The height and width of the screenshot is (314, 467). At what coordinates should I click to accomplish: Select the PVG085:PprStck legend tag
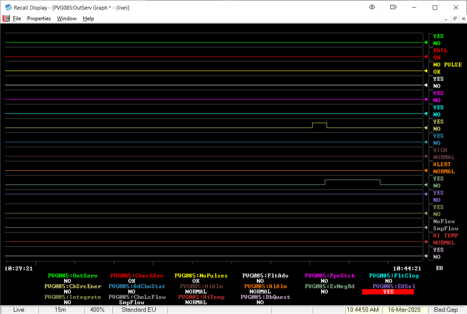(330, 276)
